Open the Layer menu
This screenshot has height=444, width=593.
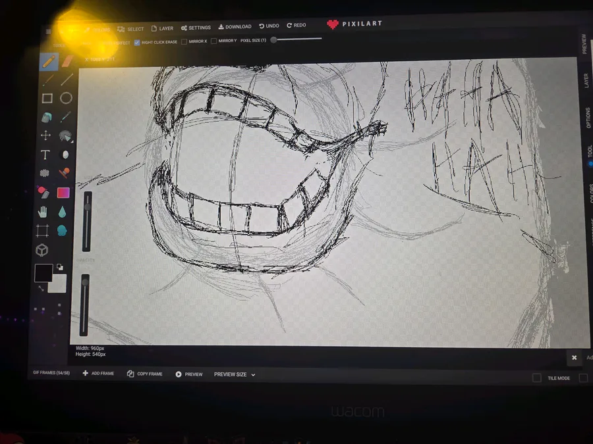tap(162, 28)
